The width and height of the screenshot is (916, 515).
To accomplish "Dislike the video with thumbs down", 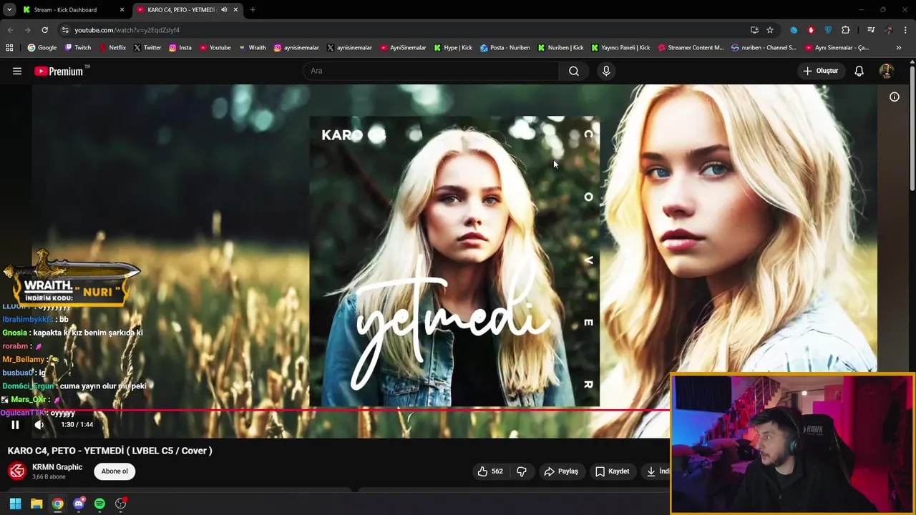I will coord(522,471).
